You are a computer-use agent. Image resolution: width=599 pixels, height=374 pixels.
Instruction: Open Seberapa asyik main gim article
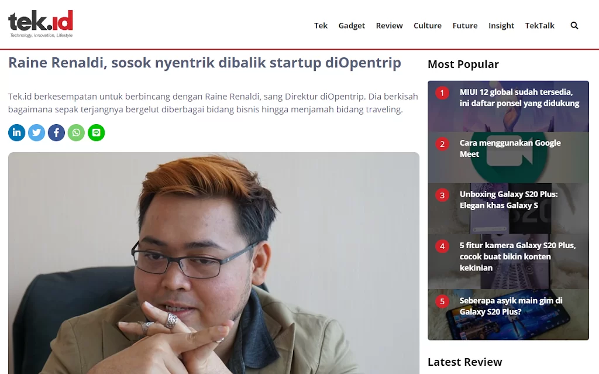point(508,315)
